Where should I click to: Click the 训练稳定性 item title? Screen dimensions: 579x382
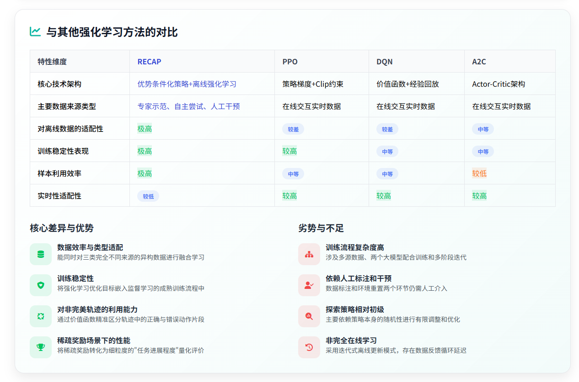point(75,278)
